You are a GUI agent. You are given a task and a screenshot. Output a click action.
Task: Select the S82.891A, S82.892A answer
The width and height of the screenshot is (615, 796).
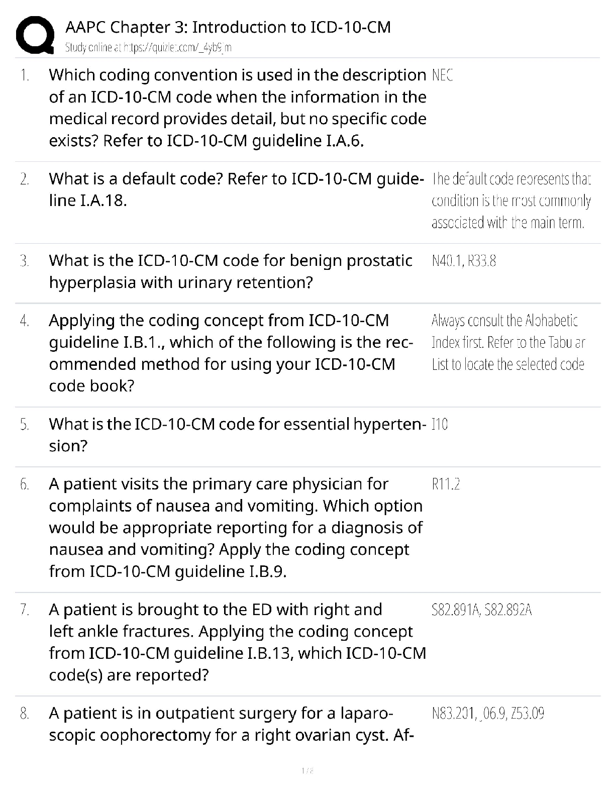[482, 610]
